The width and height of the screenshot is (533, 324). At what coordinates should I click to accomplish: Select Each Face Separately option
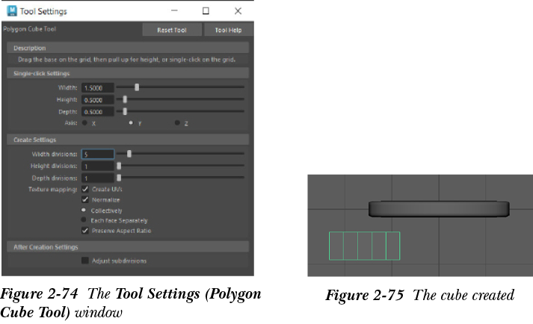(84, 220)
